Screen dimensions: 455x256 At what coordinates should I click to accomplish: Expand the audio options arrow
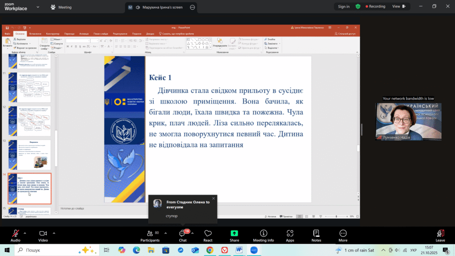pos(25,233)
